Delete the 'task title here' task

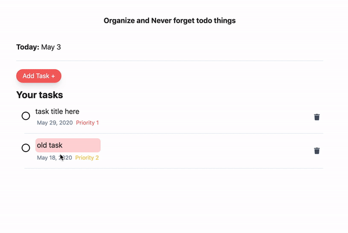317,117
